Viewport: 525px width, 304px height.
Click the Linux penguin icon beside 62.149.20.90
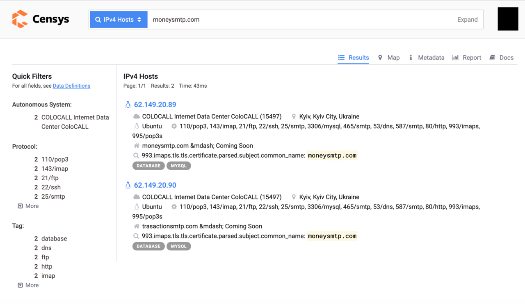tap(128, 185)
